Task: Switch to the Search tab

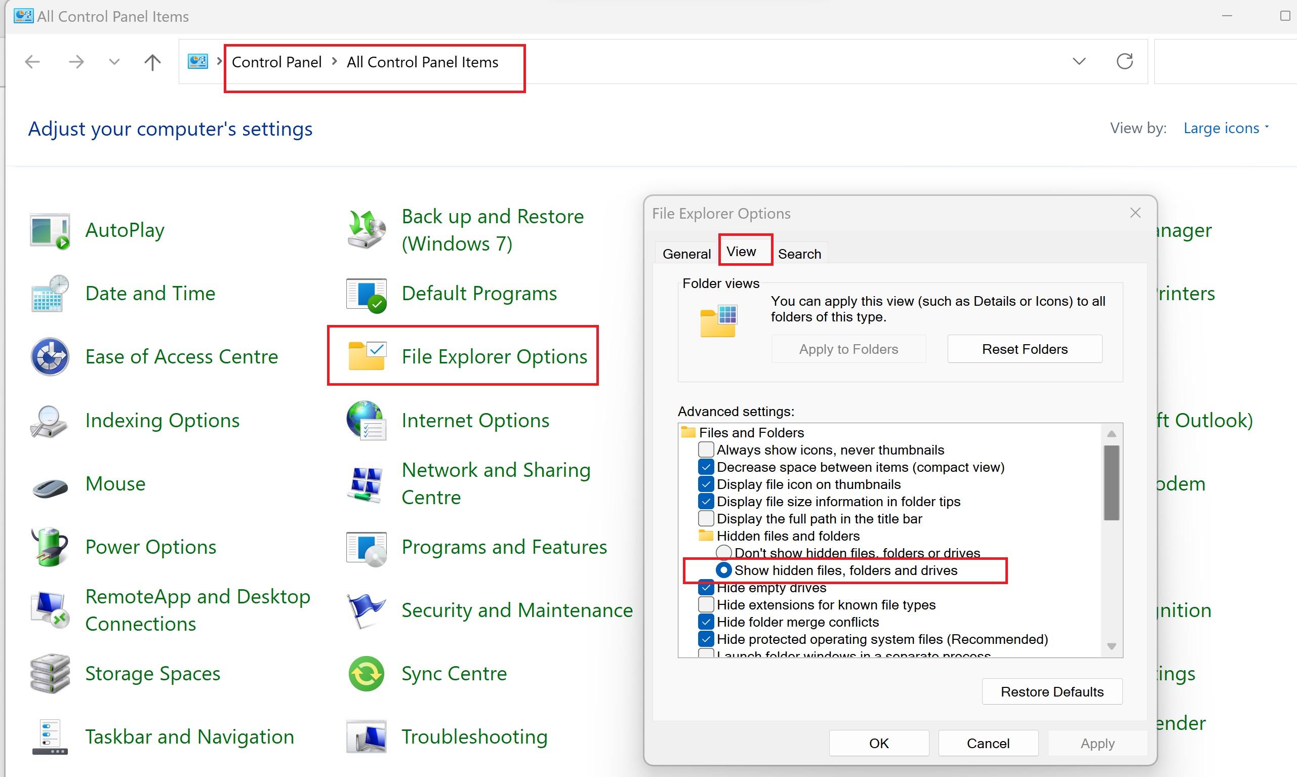Action: [x=799, y=254]
